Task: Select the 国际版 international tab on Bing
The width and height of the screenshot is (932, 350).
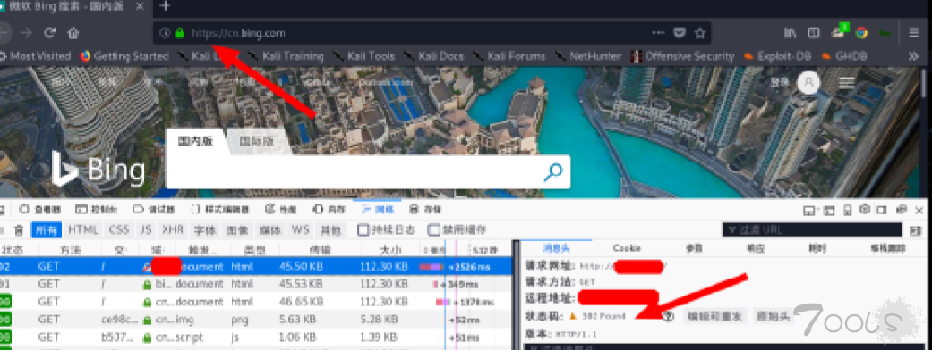Action: (x=257, y=142)
